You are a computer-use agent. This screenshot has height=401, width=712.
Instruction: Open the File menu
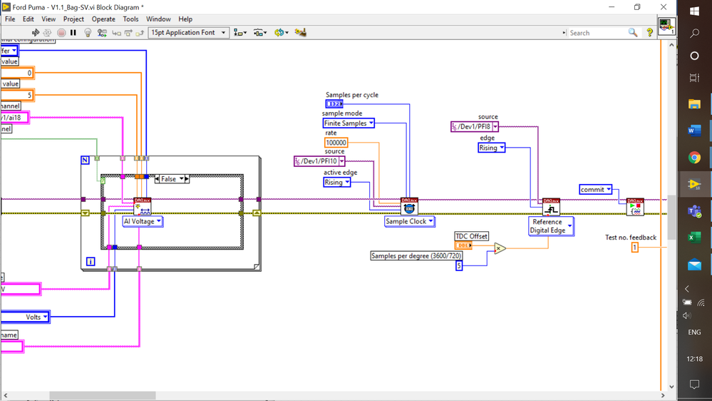[x=10, y=19]
